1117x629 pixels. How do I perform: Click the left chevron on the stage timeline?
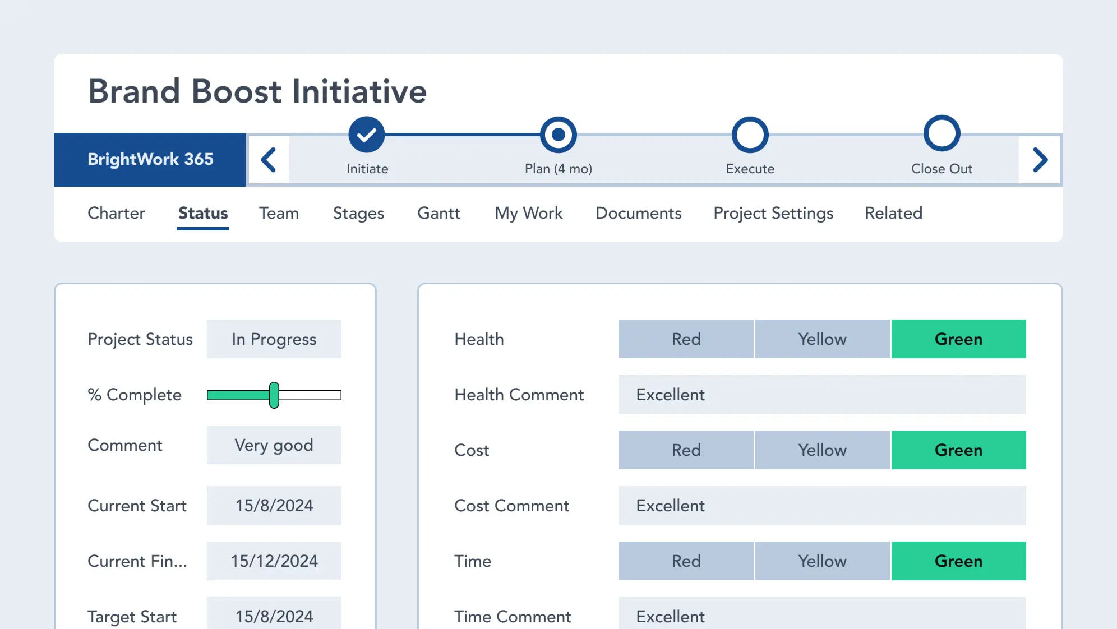pyautogui.click(x=269, y=159)
